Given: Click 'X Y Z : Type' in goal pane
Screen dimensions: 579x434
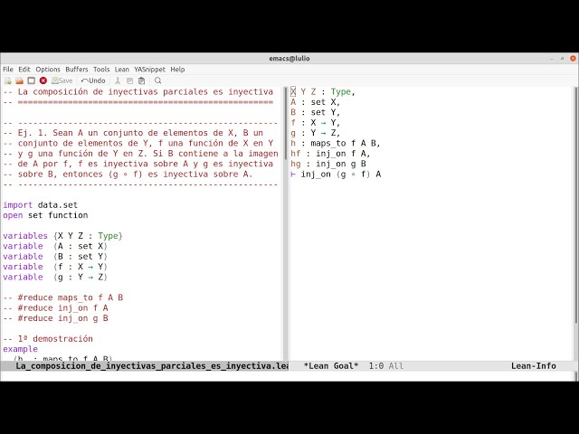Looking at the screenshot, I should tap(323, 91).
